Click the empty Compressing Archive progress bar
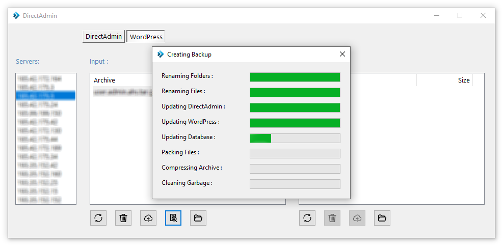 coord(295,169)
